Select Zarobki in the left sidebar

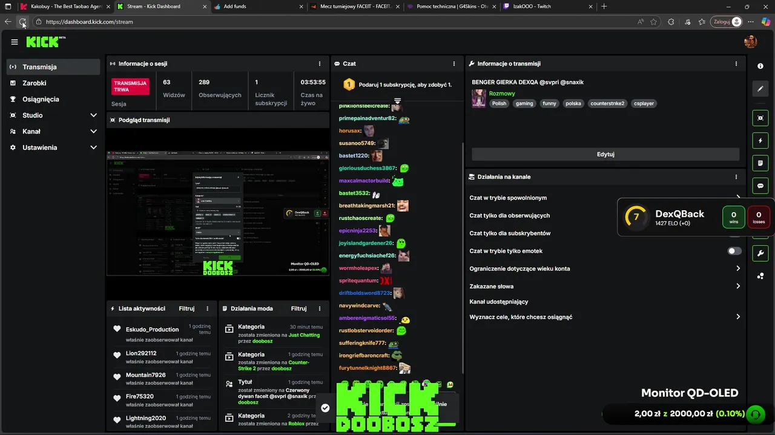(x=53, y=83)
